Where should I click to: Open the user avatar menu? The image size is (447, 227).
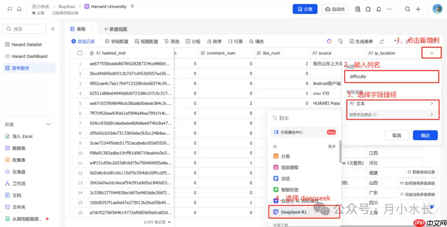[437, 9]
